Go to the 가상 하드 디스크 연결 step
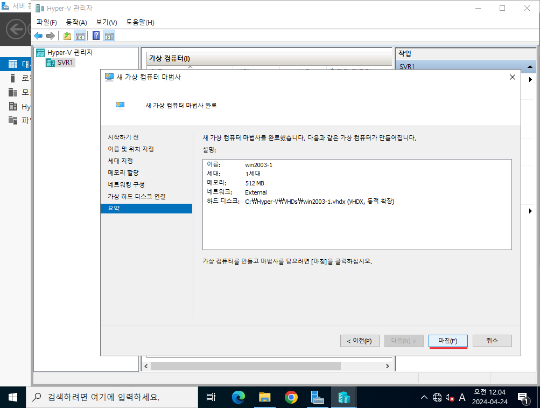 [x=136, y=196]
